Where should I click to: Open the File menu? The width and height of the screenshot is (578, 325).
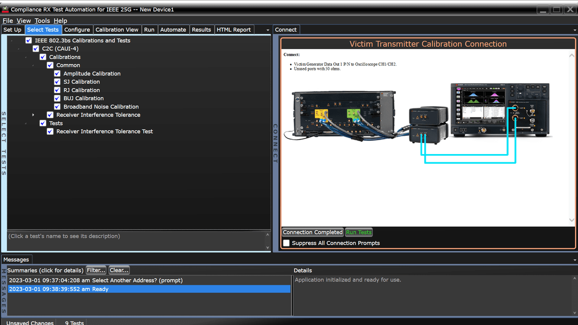[8, 21]
